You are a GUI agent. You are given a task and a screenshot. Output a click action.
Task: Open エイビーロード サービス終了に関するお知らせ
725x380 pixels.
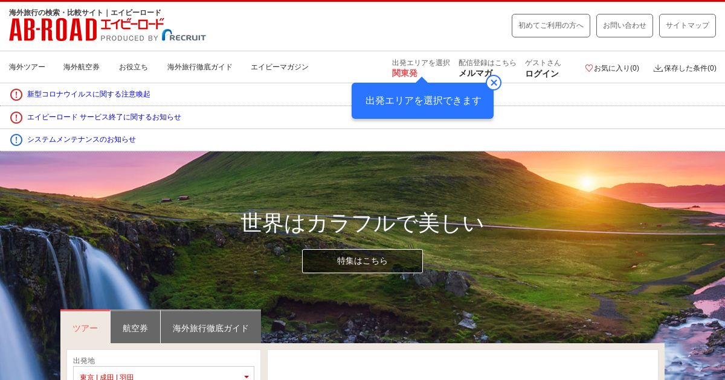tap(104, 118)
